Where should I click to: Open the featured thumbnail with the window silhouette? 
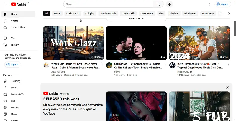(x=199, y=106)
